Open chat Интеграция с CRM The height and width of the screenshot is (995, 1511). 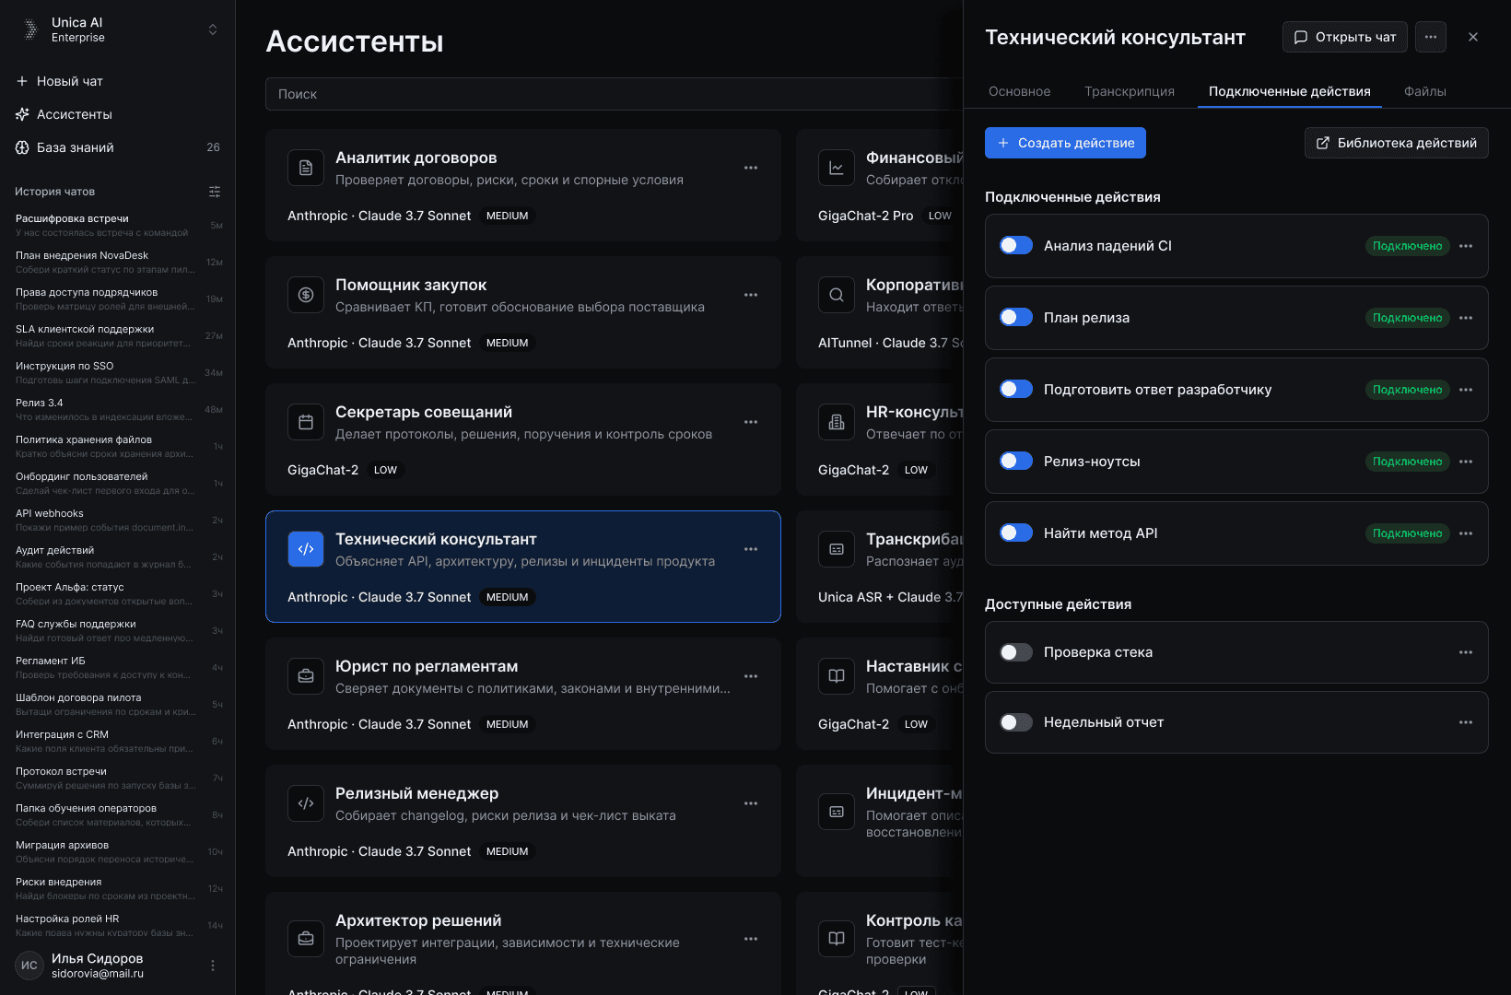[x=117, y=741]
